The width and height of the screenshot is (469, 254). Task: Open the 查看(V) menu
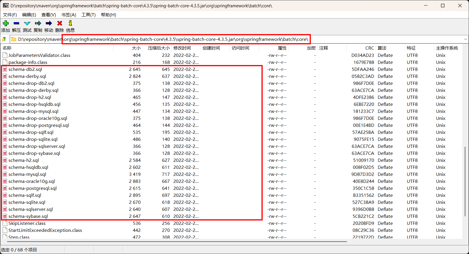point(49,15)
